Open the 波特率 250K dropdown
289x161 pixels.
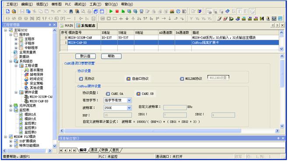click(x=129, y=108)
